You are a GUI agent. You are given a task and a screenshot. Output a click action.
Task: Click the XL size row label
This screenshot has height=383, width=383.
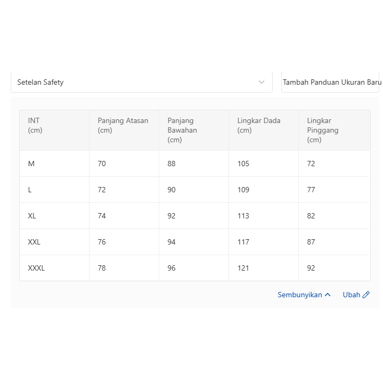pyautogui.click(x=32, y=216)
